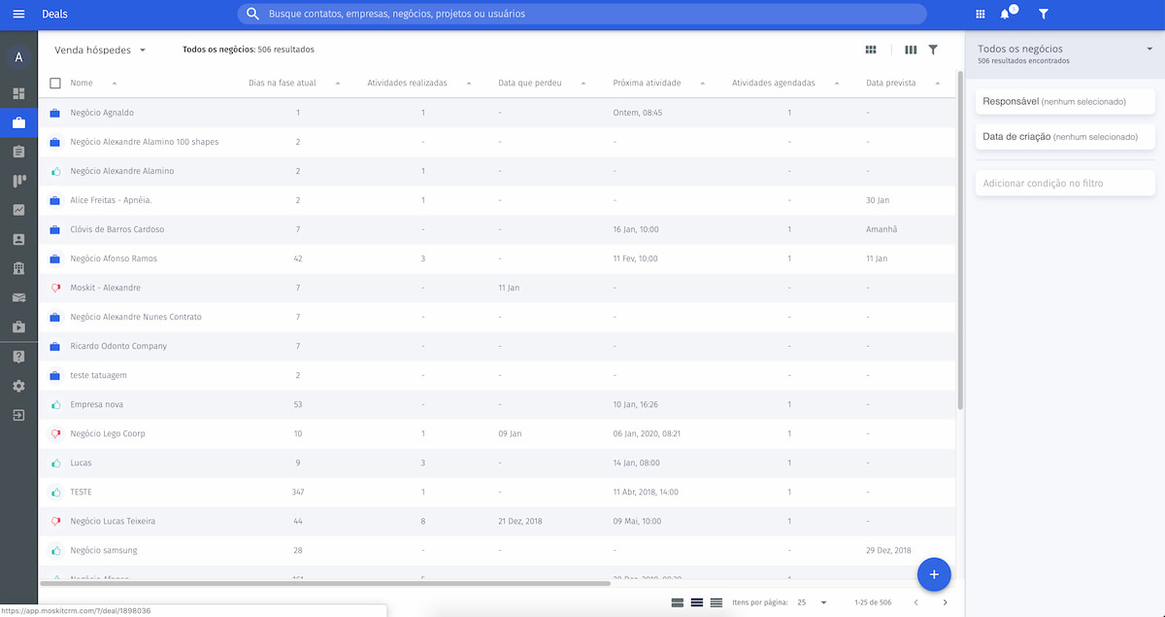Open the contacts icon in sidebar

[18, 239]
